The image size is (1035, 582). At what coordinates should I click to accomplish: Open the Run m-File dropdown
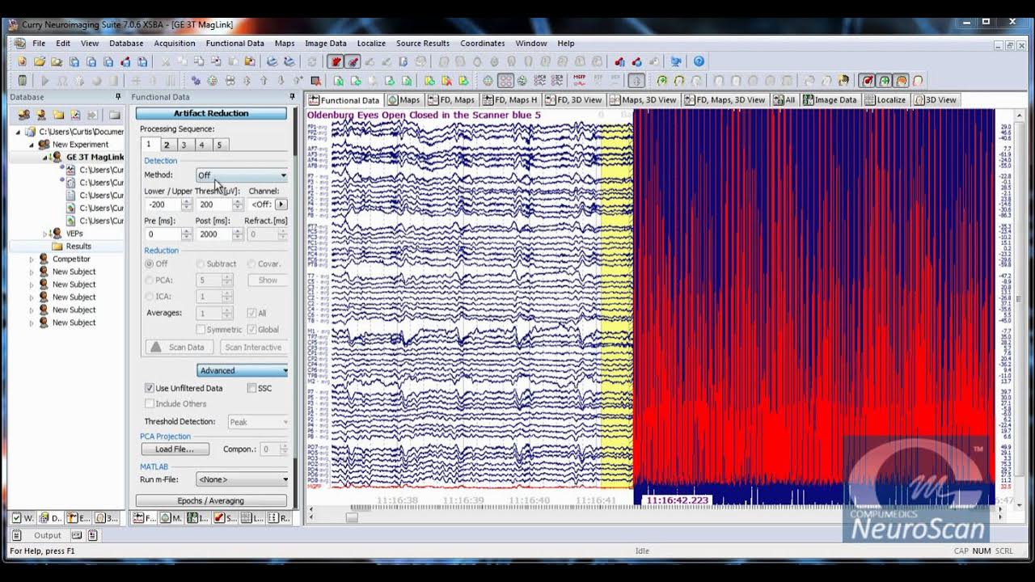tap(242, 479)
